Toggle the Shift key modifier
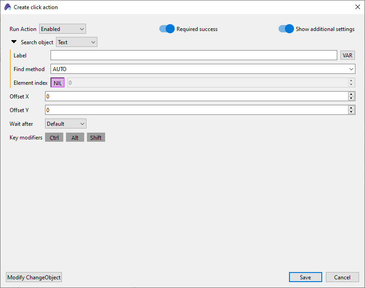Viewport: 365px width, 288px height. click(96, 138)
